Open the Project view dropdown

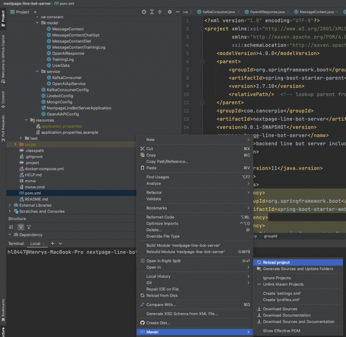(35, 12)
